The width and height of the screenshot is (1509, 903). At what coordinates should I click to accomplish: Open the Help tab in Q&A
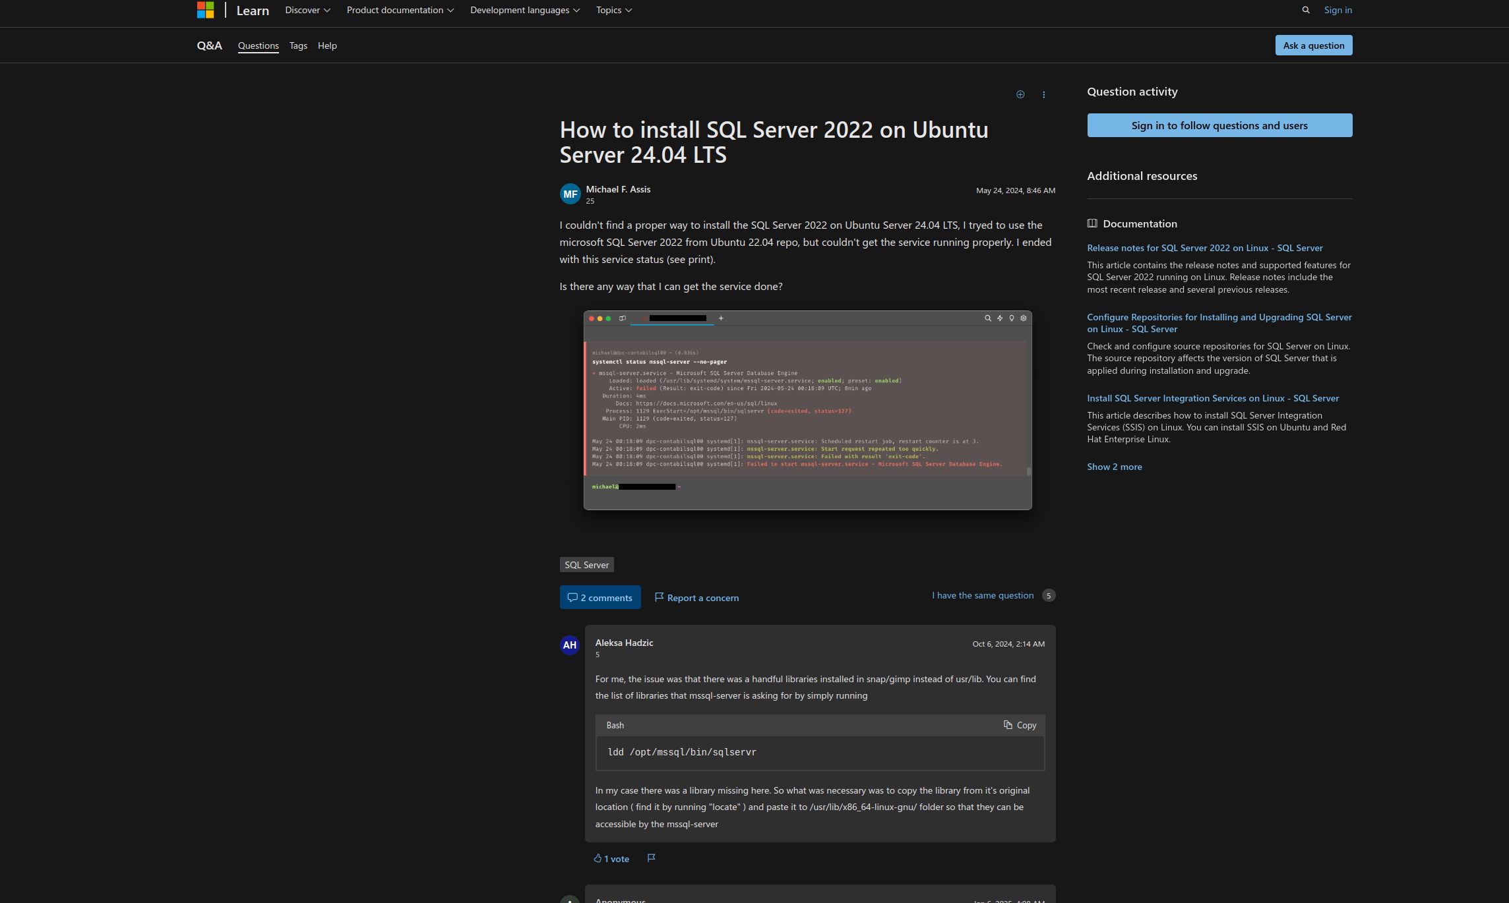[327, 45]
